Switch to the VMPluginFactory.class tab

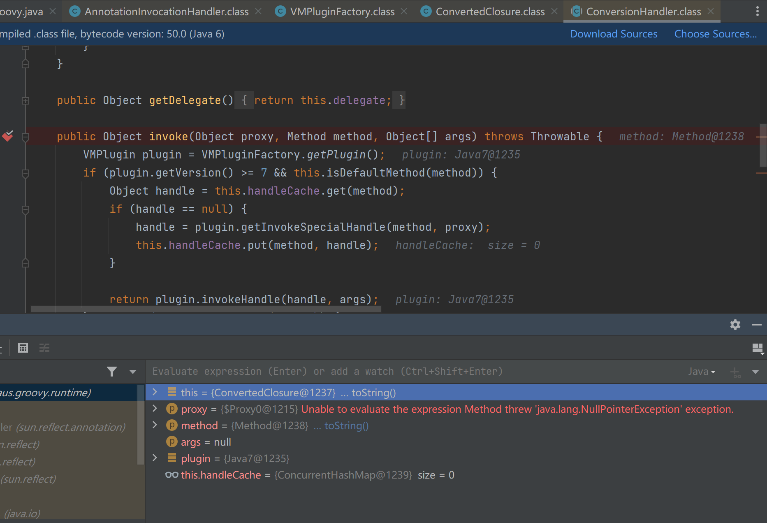pos(342,12)
